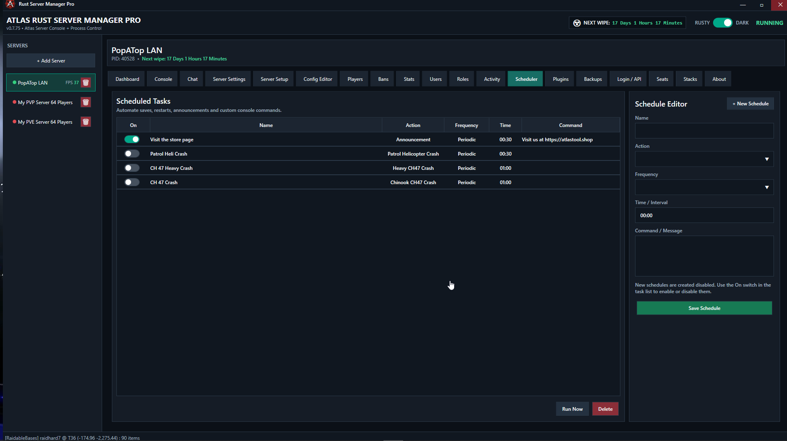
Task: Open the Config Editor tab
Action: point(318,79)
